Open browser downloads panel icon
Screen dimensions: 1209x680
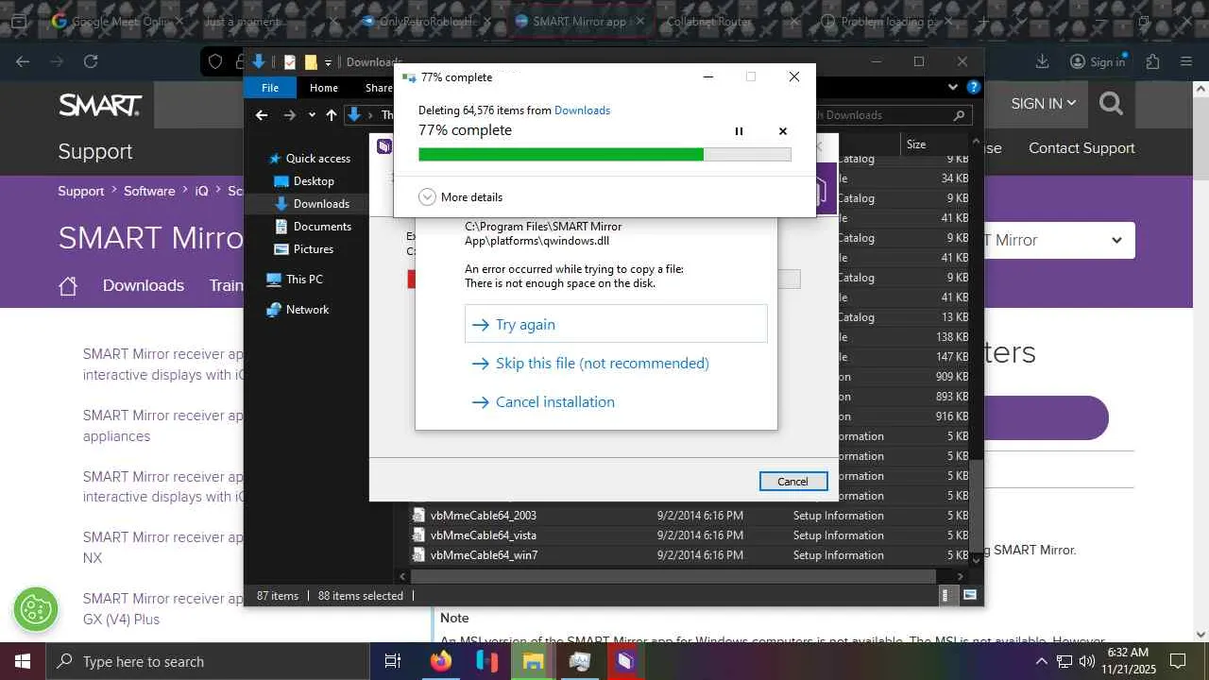tap(1043, 61)
